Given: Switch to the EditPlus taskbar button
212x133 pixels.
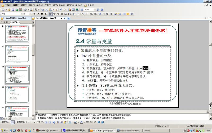Looking at the screenshot, I should 48,131.
